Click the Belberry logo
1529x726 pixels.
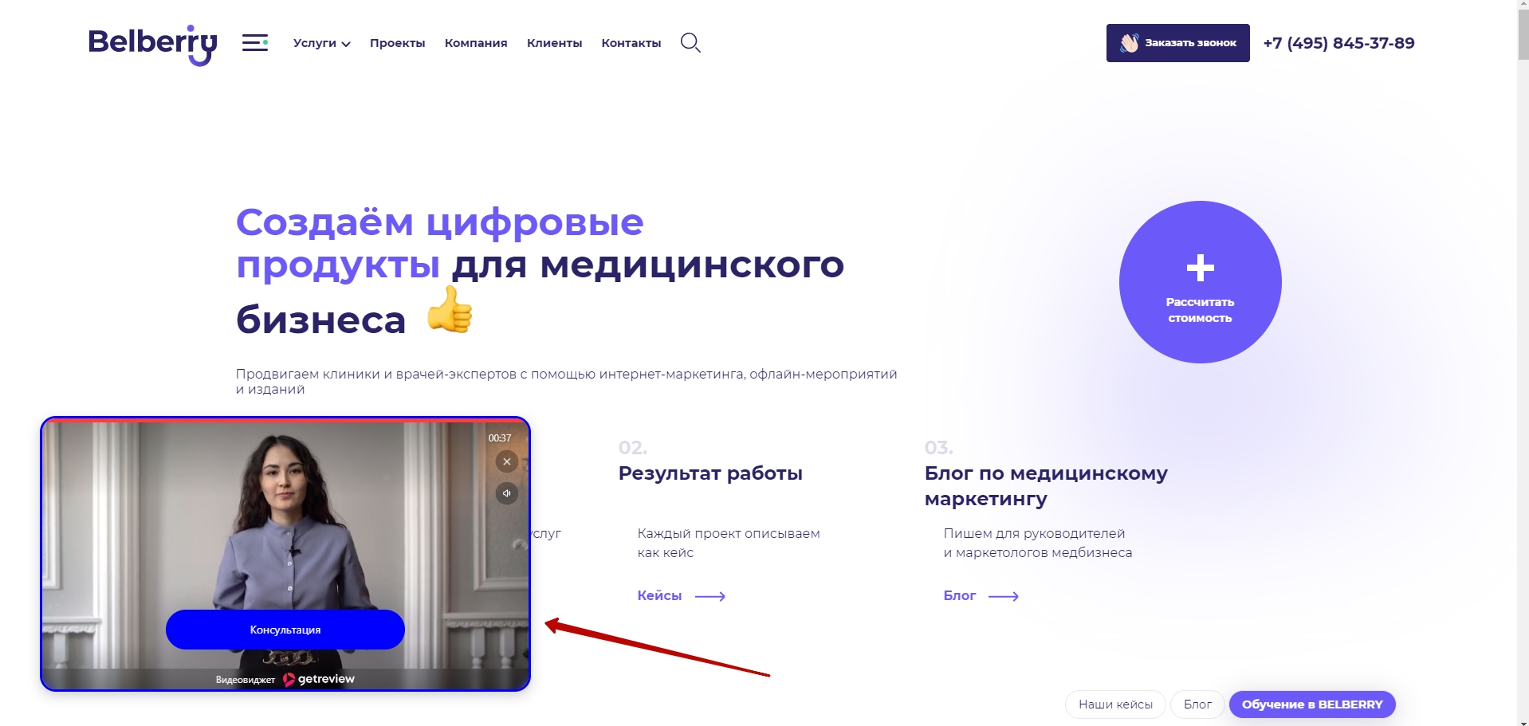(x=152, y=45)
